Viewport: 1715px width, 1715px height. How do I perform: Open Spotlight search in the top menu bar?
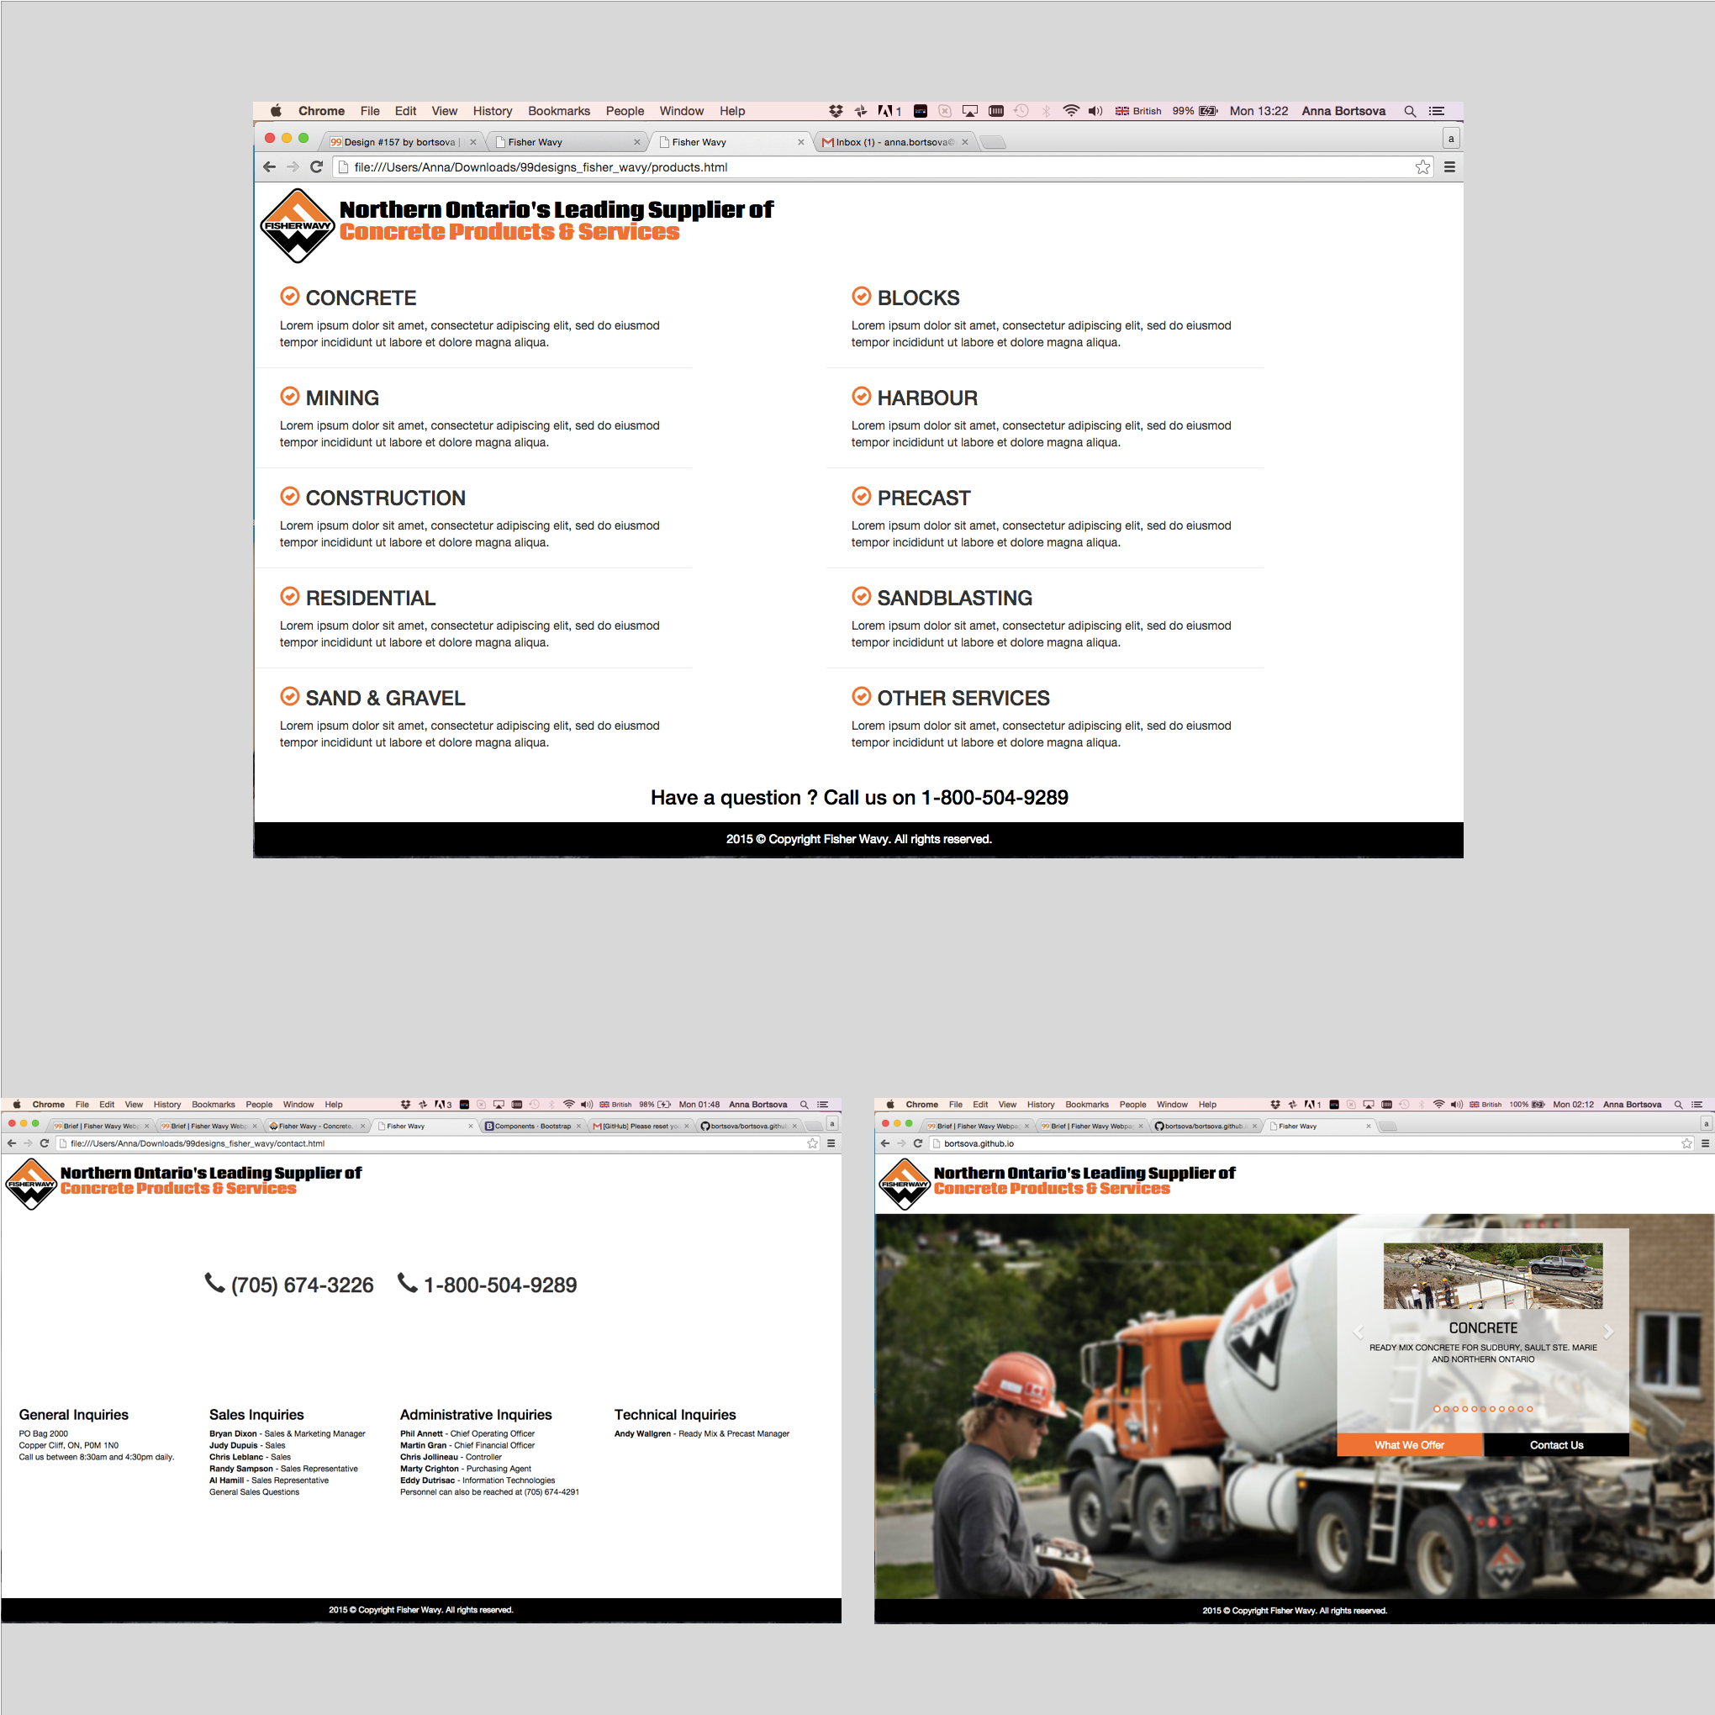(1409, 111)
